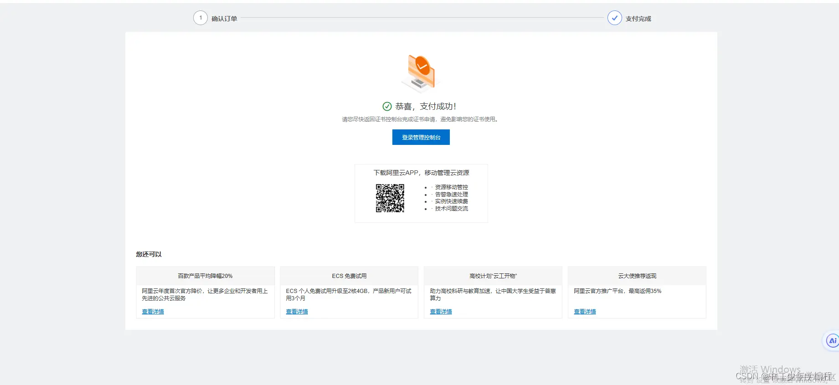Click the 助力高校科研与教育加速 description
The height and width of the screenshot is (385, 839).
click(x=493, y=295)
